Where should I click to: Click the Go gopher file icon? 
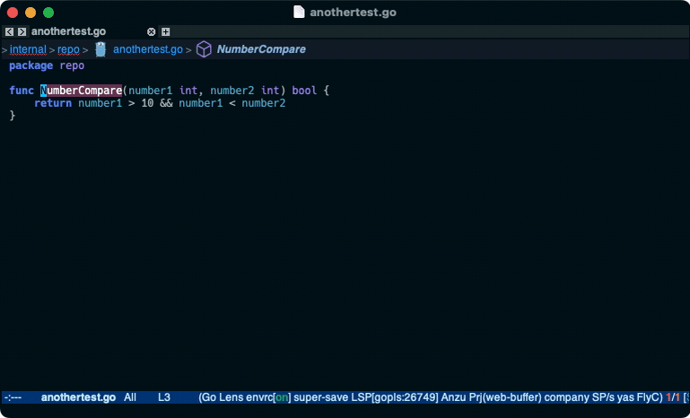click(100, 49)
